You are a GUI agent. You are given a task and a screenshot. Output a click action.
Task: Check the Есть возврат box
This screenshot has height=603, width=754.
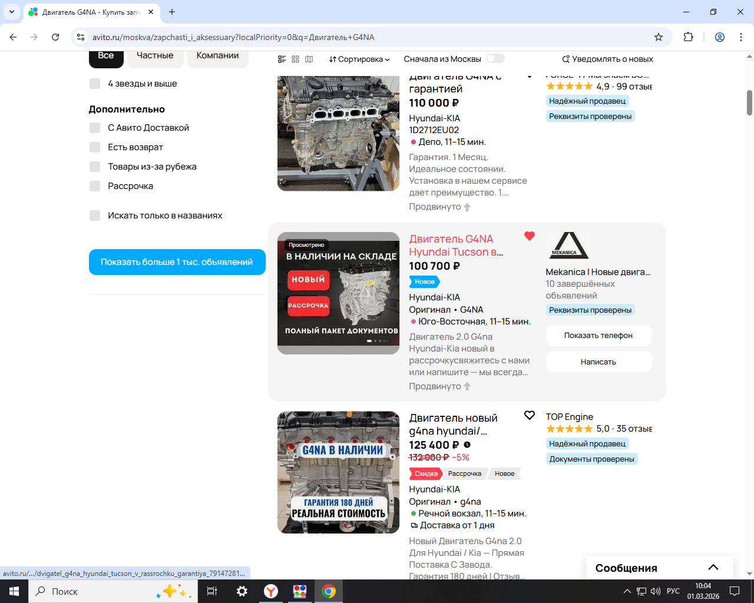pyautogui.click(x=95, y=147)
